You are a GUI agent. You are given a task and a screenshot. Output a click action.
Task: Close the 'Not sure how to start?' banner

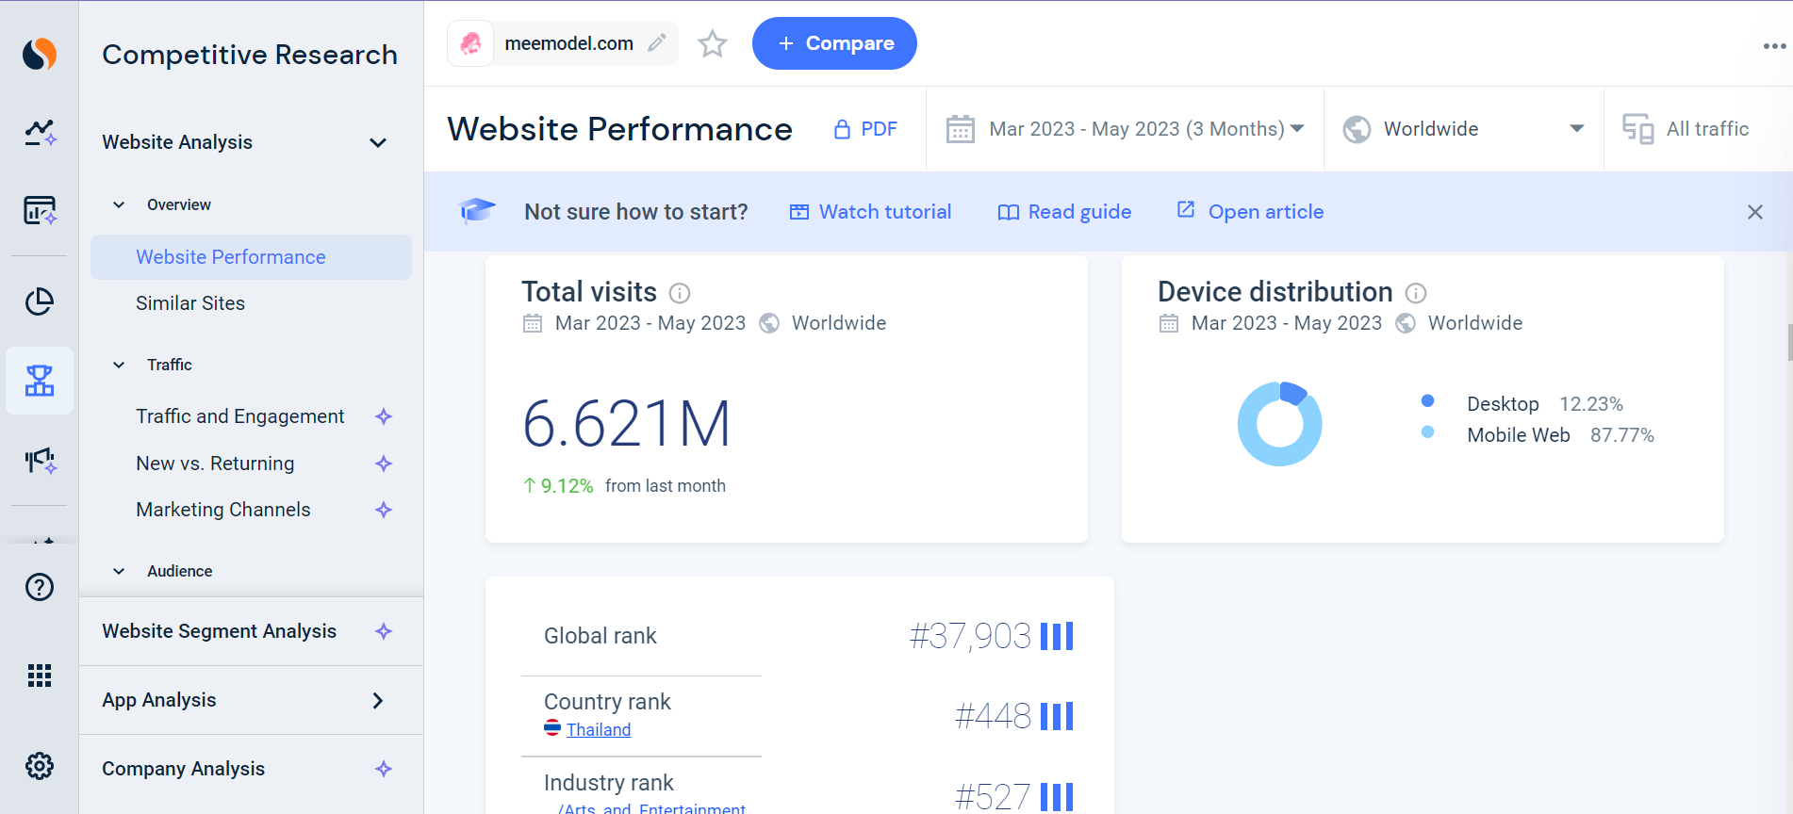tap(1754, 212)
